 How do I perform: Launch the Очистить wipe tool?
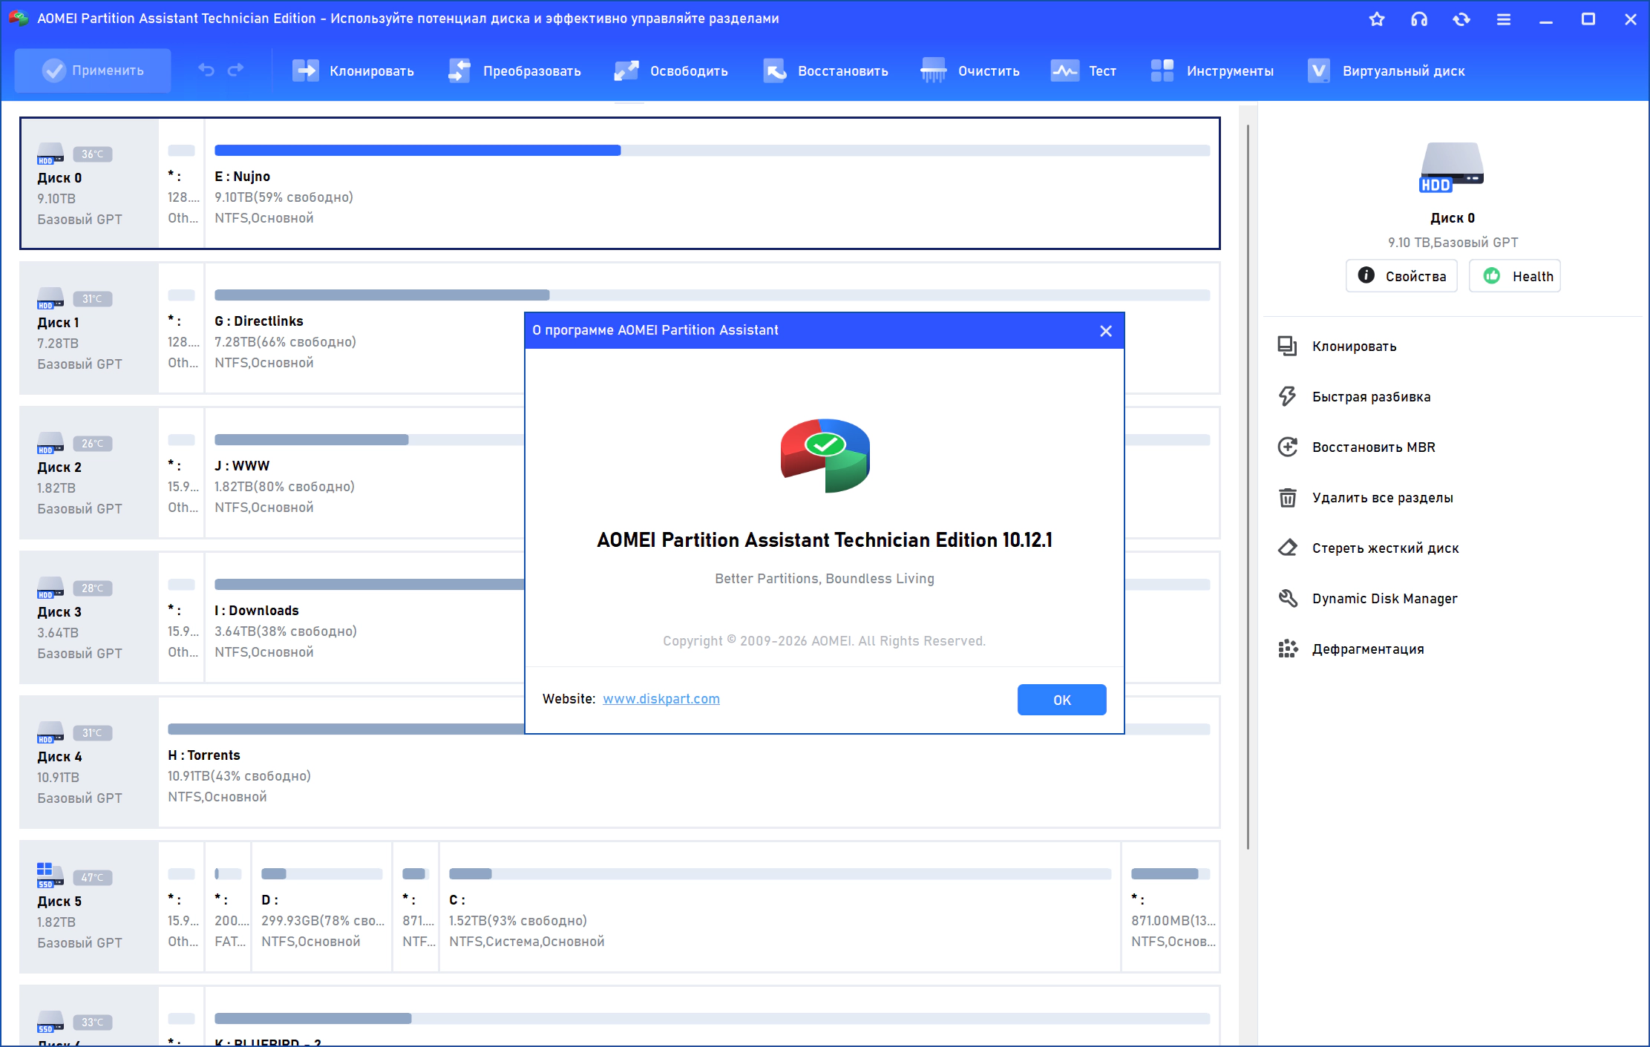pos(970,71)
